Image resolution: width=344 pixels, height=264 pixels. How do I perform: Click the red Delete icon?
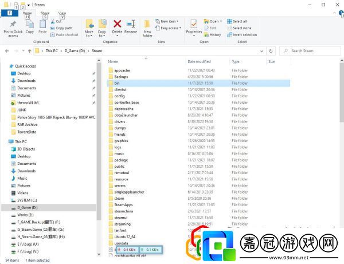118,24
